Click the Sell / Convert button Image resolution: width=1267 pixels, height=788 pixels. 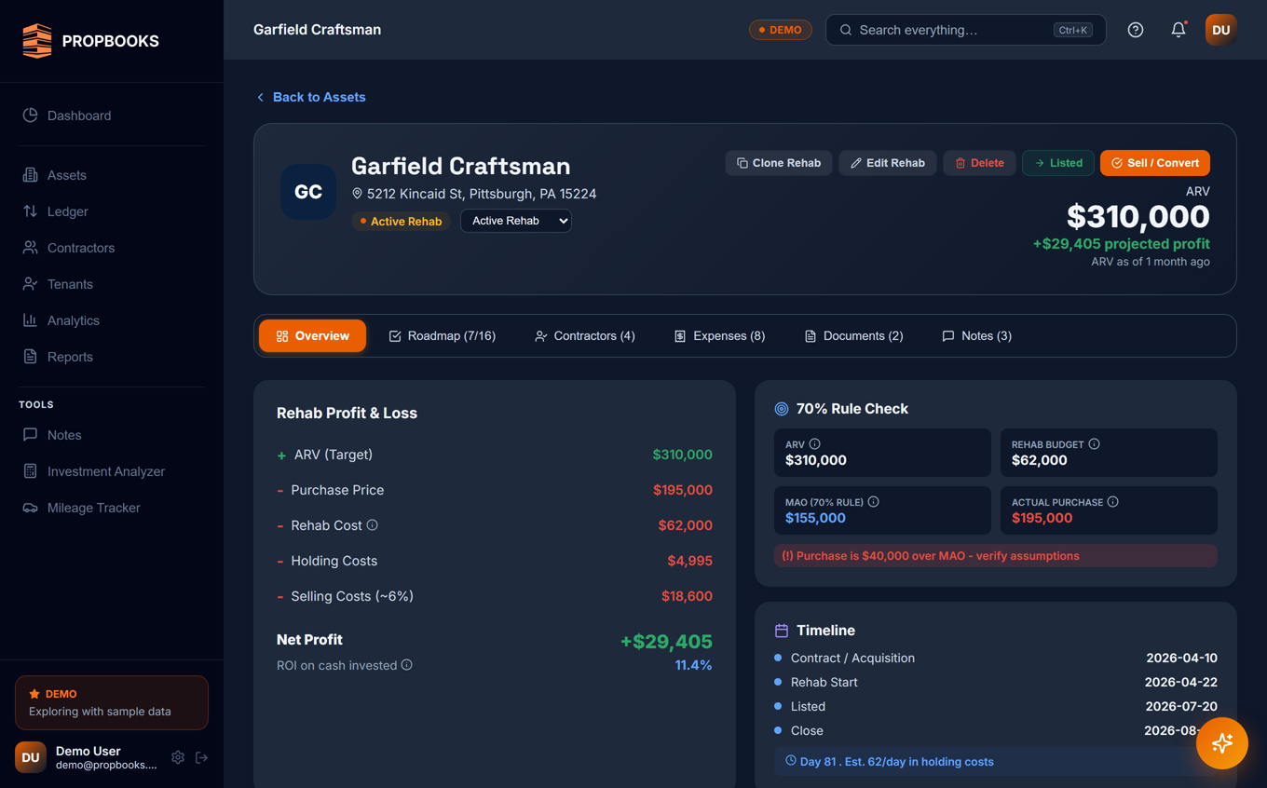coord(1155,163)
